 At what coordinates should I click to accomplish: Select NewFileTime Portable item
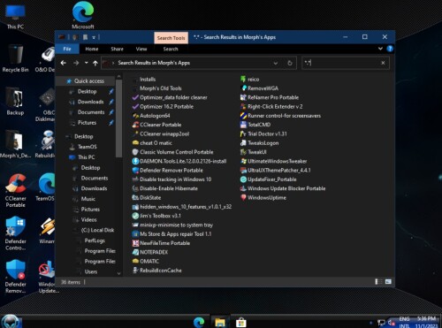(x=161, y=243)
